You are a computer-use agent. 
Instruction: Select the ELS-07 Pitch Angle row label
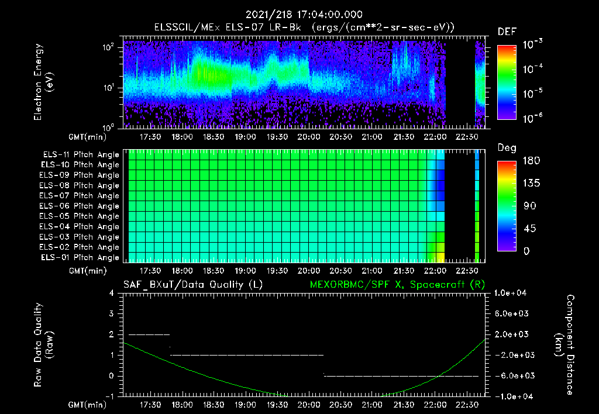(80, 196)
